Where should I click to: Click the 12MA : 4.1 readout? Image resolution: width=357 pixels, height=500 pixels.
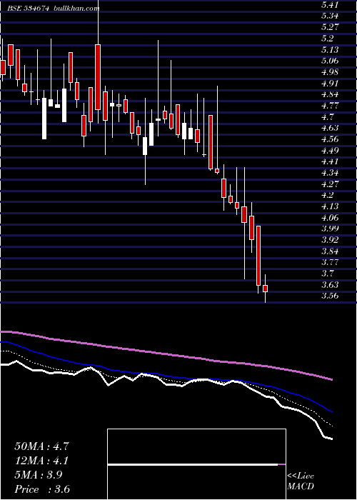pyautogui.click(x=41, y=461)
